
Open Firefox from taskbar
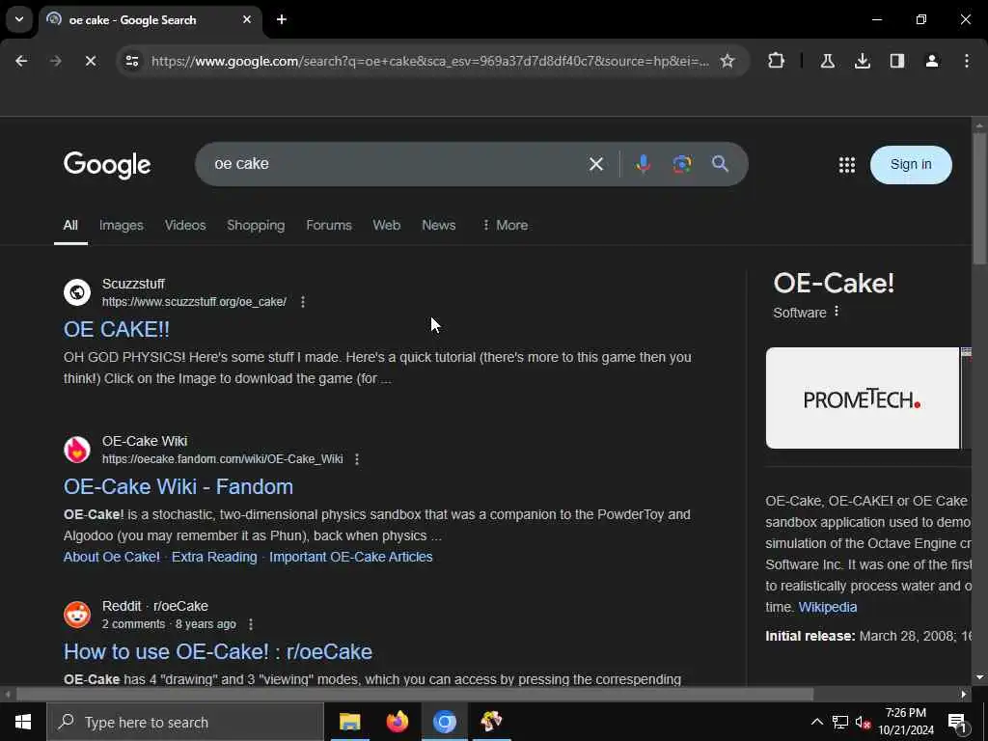397,722
